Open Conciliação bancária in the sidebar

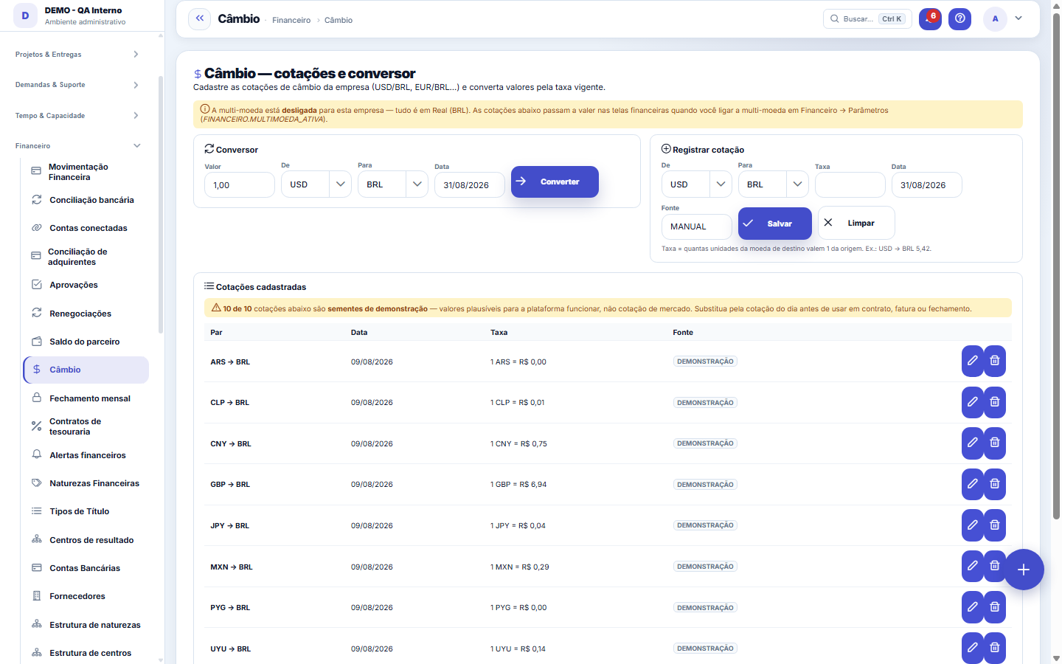86,200
